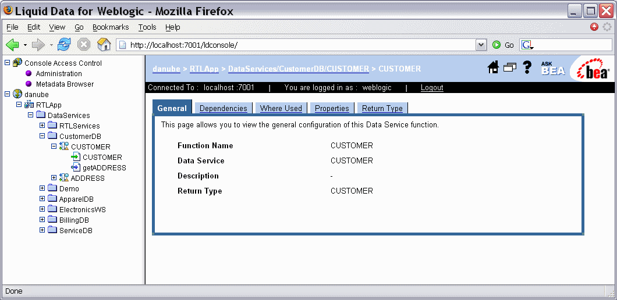
Task: Collapse the RTLApp tree node
Action: (x=19, y=105)
